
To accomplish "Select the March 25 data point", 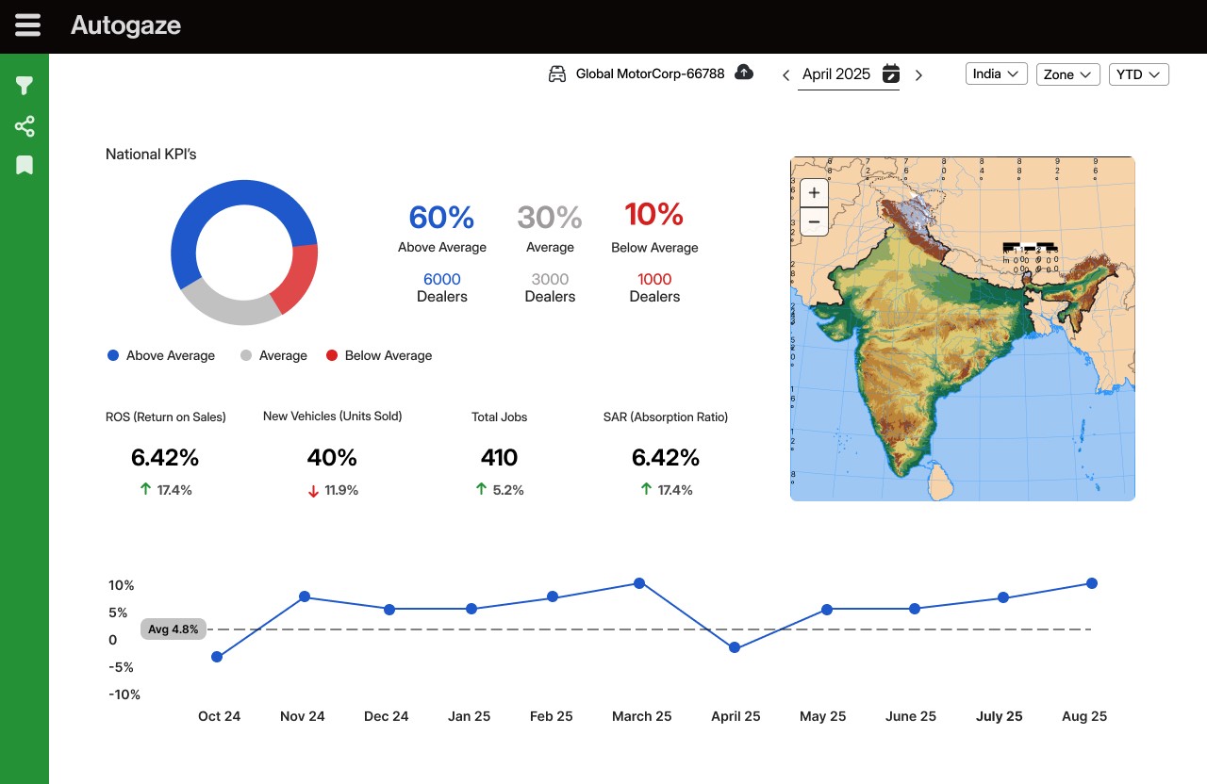I will click(639, 583).
